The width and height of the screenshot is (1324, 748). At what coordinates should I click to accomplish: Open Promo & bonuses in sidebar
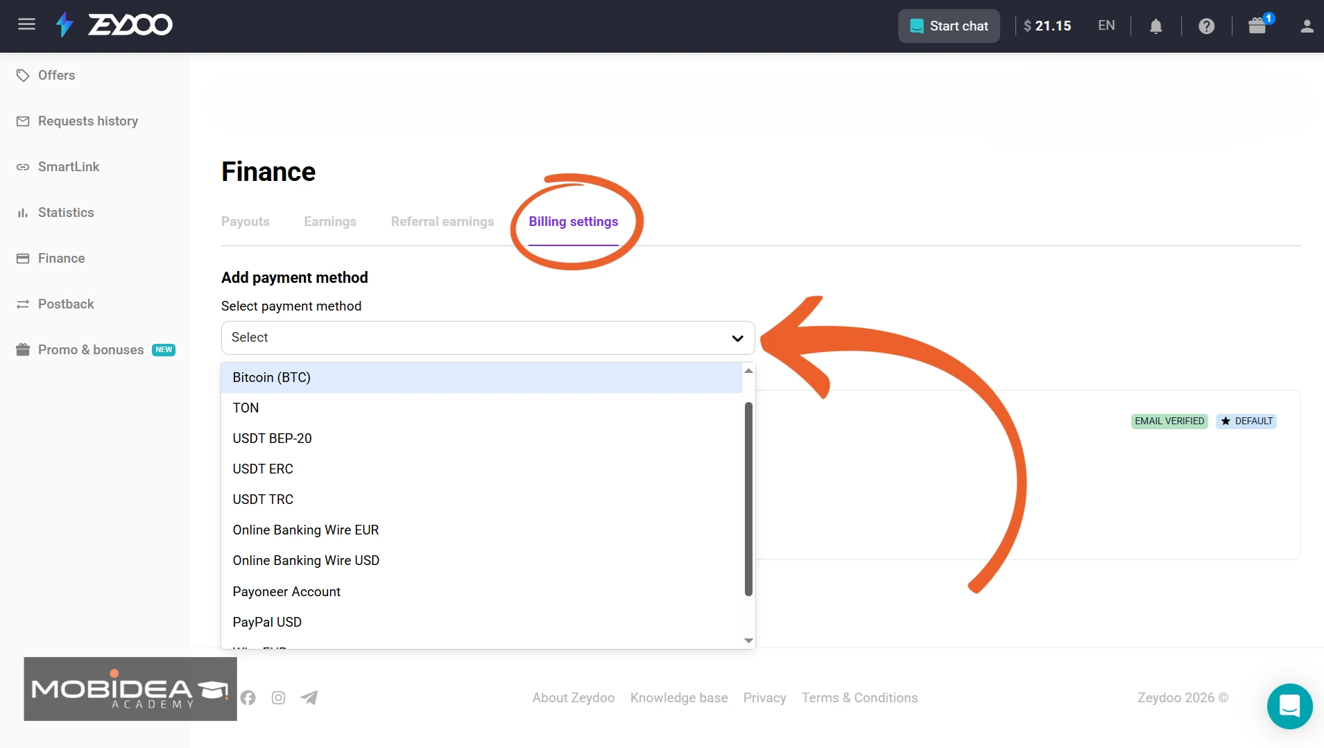coord(91,350)
